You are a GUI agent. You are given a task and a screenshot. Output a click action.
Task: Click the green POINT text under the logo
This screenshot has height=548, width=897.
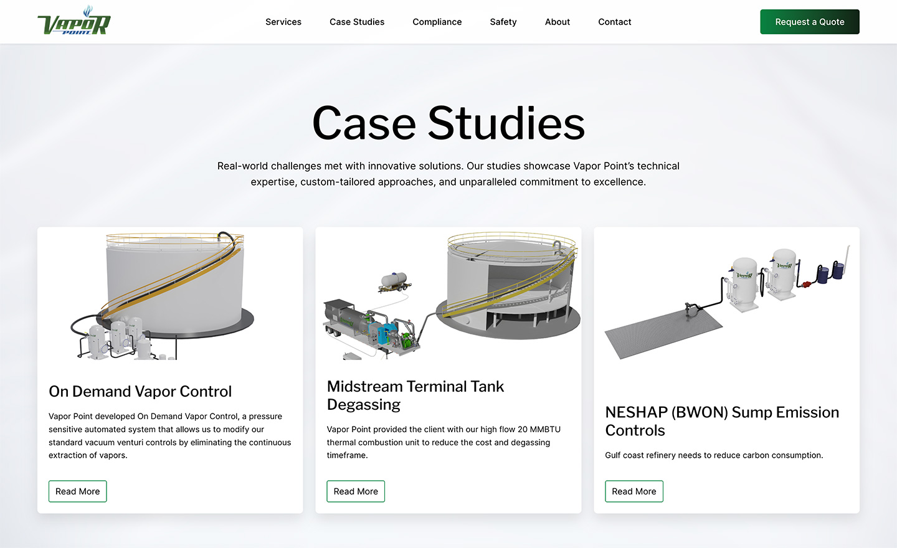(x=77, y=32)
